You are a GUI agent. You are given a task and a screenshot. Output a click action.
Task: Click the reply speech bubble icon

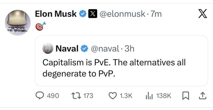click(40, 96)
